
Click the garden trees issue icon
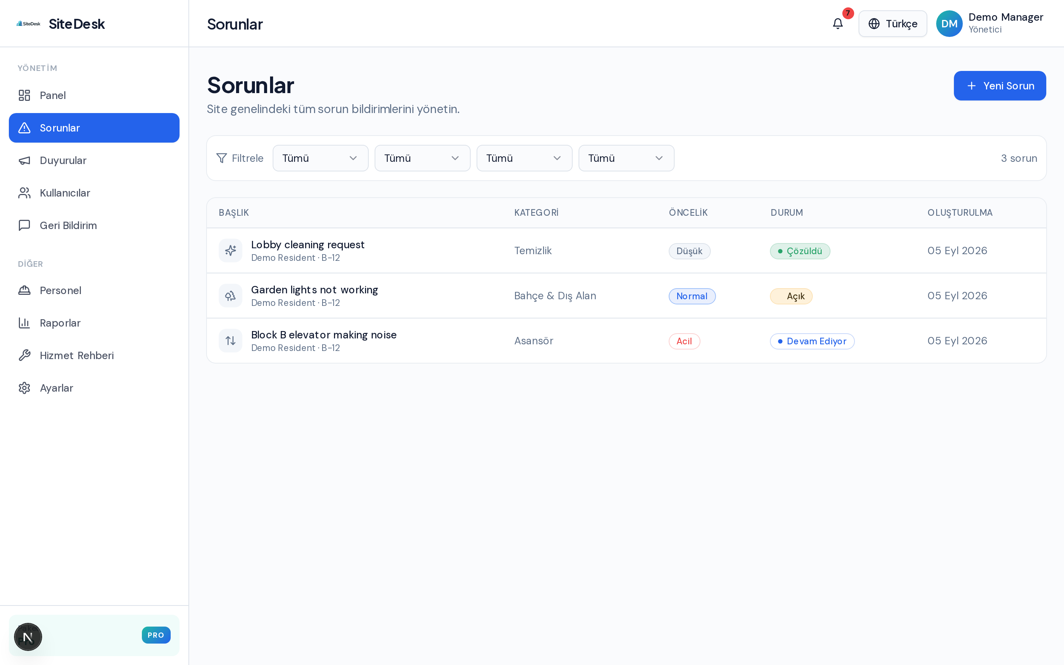coord(231,296)
